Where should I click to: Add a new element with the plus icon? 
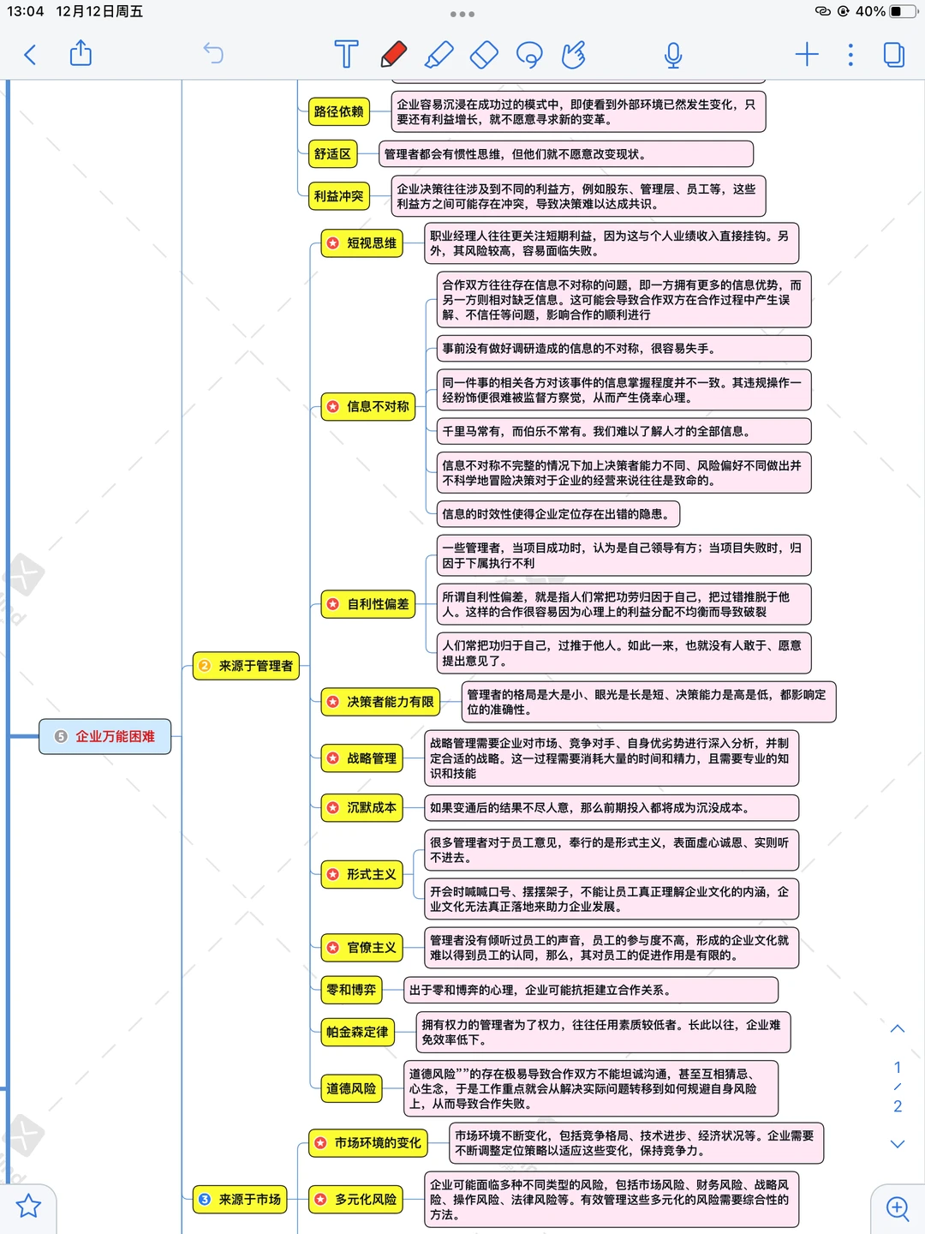(806, 54)
